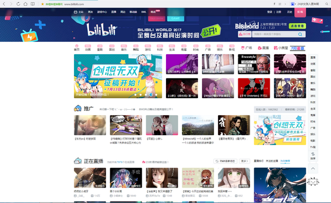Expand the 更多 link in the live section

tap(244, 161)
